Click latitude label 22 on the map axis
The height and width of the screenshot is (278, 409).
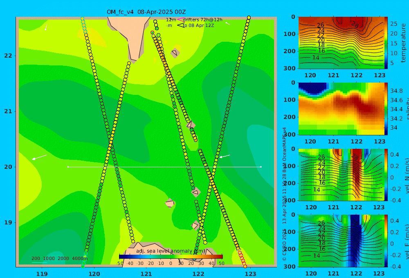[x=8, y=56]
